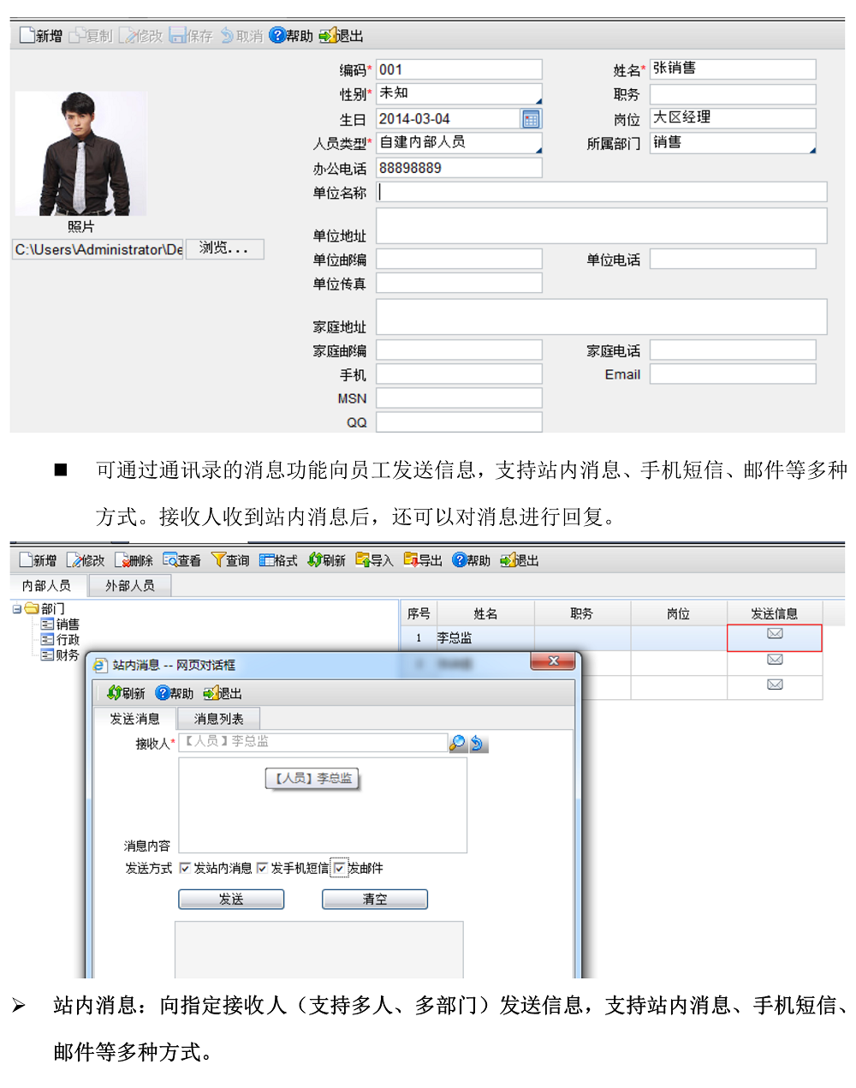Click the 格式 toolbar icon

(267, 560)
